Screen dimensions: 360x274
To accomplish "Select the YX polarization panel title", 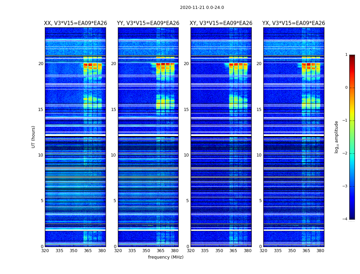I will 294,23.
